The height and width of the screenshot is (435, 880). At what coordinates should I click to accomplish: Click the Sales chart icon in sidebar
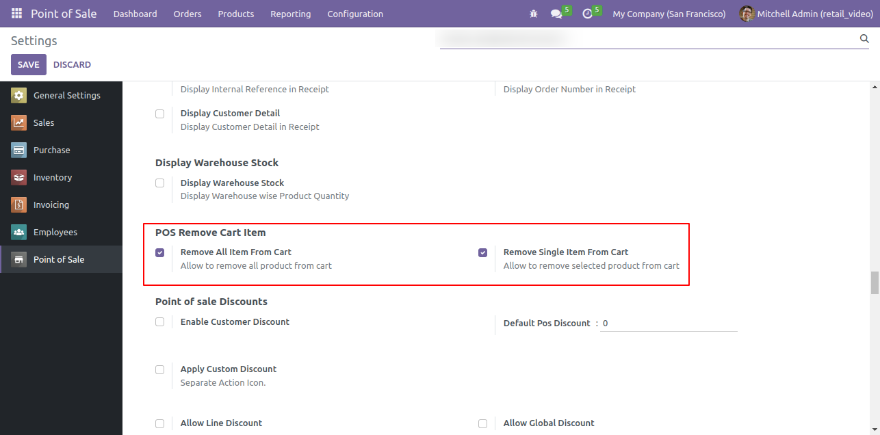click(19, 123)
